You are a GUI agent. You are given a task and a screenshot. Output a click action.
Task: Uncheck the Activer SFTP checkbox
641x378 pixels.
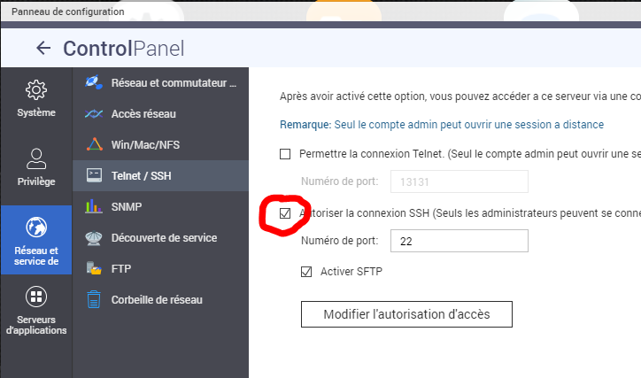306,271
